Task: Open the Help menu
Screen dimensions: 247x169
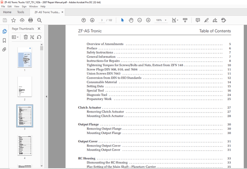Action: [43, 6]
